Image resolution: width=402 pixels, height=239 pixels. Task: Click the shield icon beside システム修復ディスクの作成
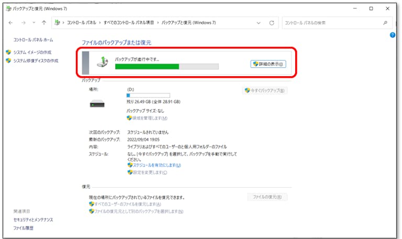click(8, 61)
